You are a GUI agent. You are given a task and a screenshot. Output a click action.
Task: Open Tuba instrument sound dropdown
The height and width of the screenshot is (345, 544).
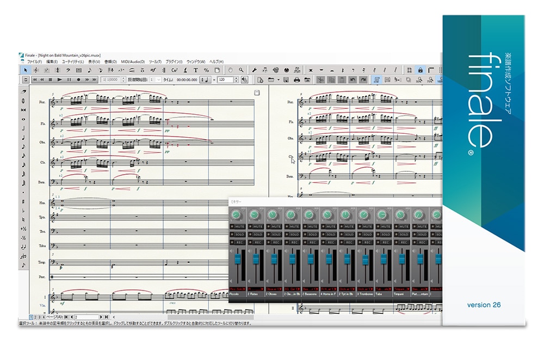click(384, 289)
